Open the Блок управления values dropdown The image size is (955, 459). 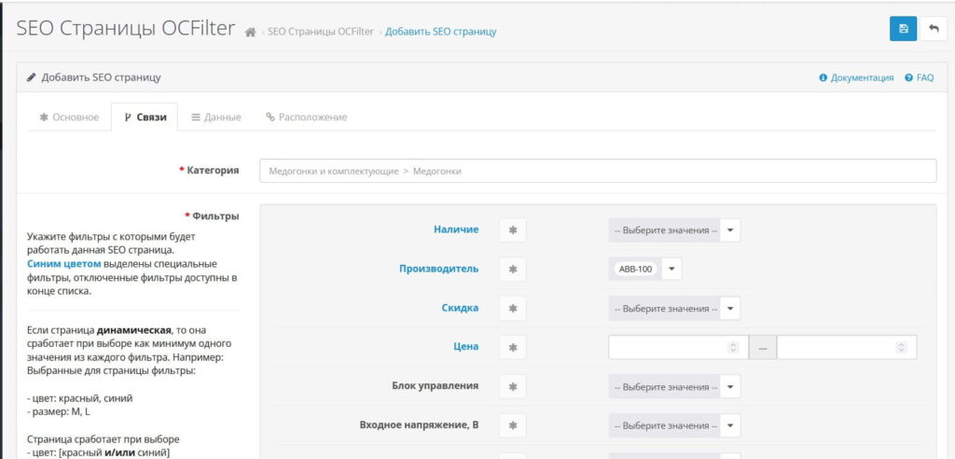coord(673,386)
